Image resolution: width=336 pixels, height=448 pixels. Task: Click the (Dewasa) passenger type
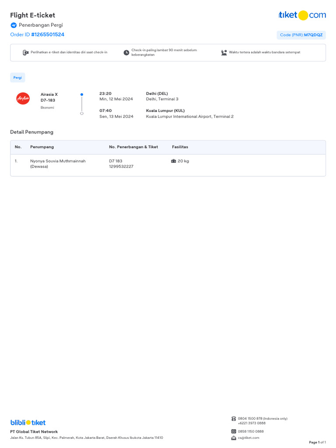click(39, 167)
